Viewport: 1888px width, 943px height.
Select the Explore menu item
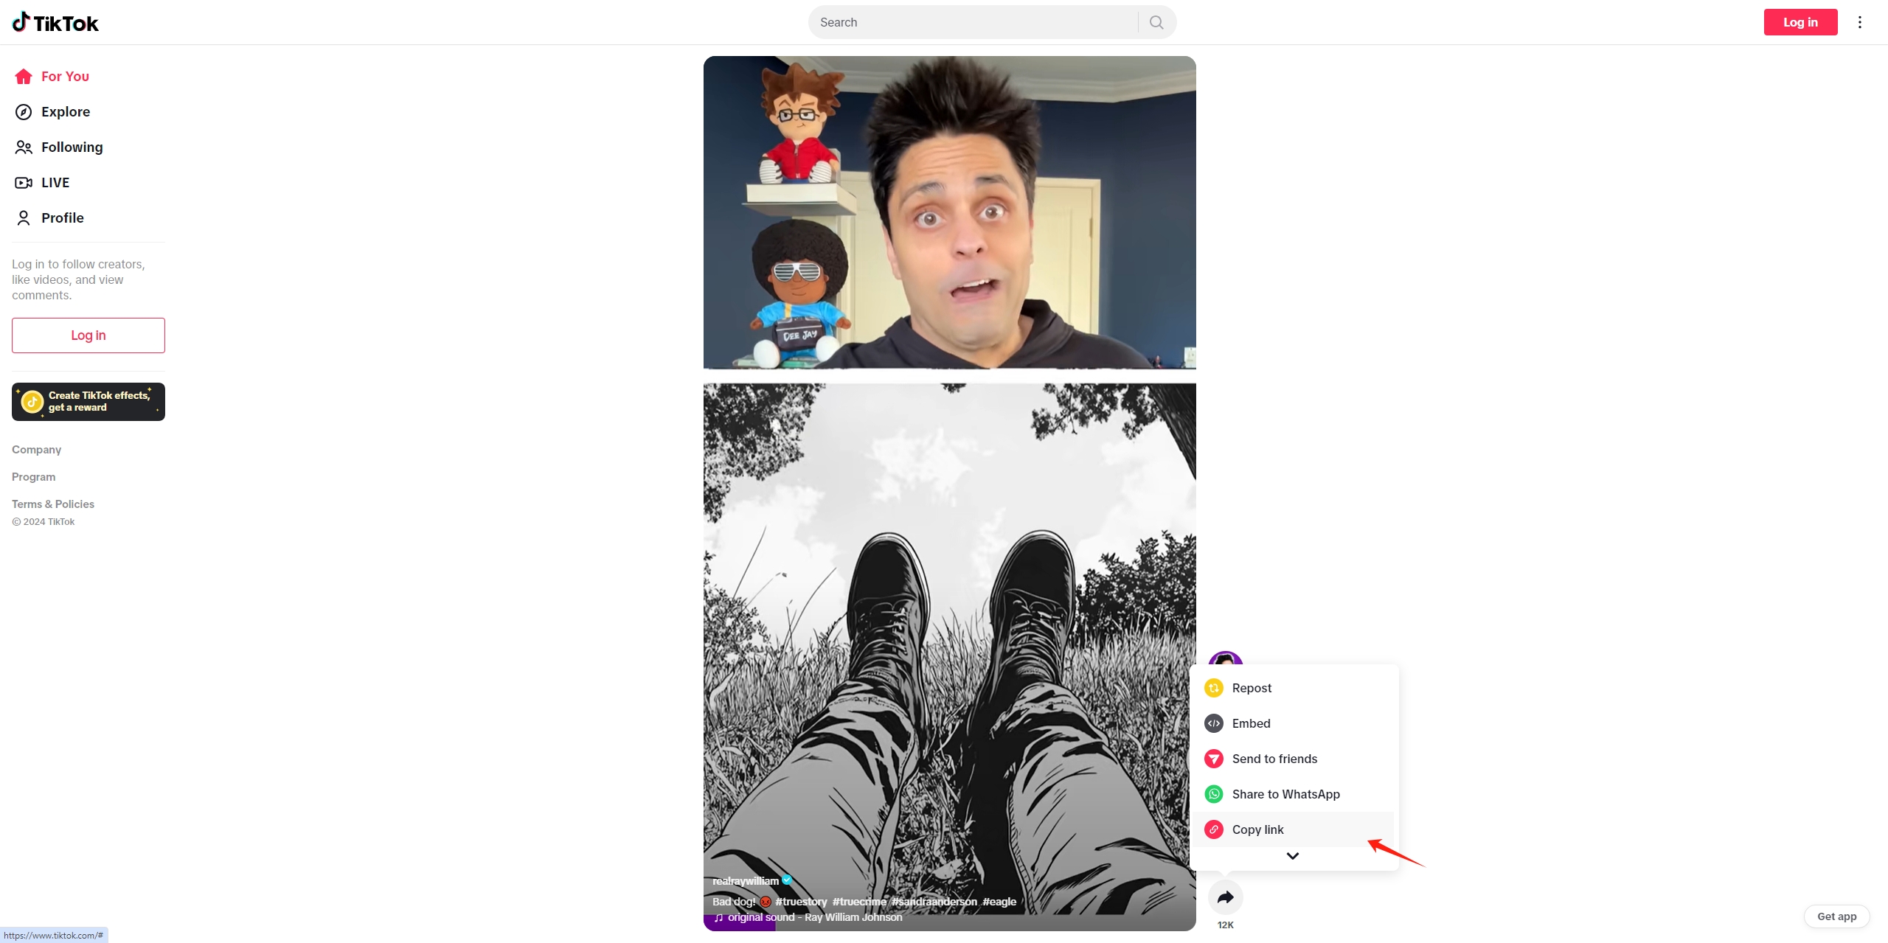point(65,111)
